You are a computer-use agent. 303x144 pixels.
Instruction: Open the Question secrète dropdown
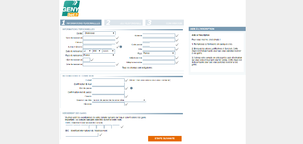(119, 100)
